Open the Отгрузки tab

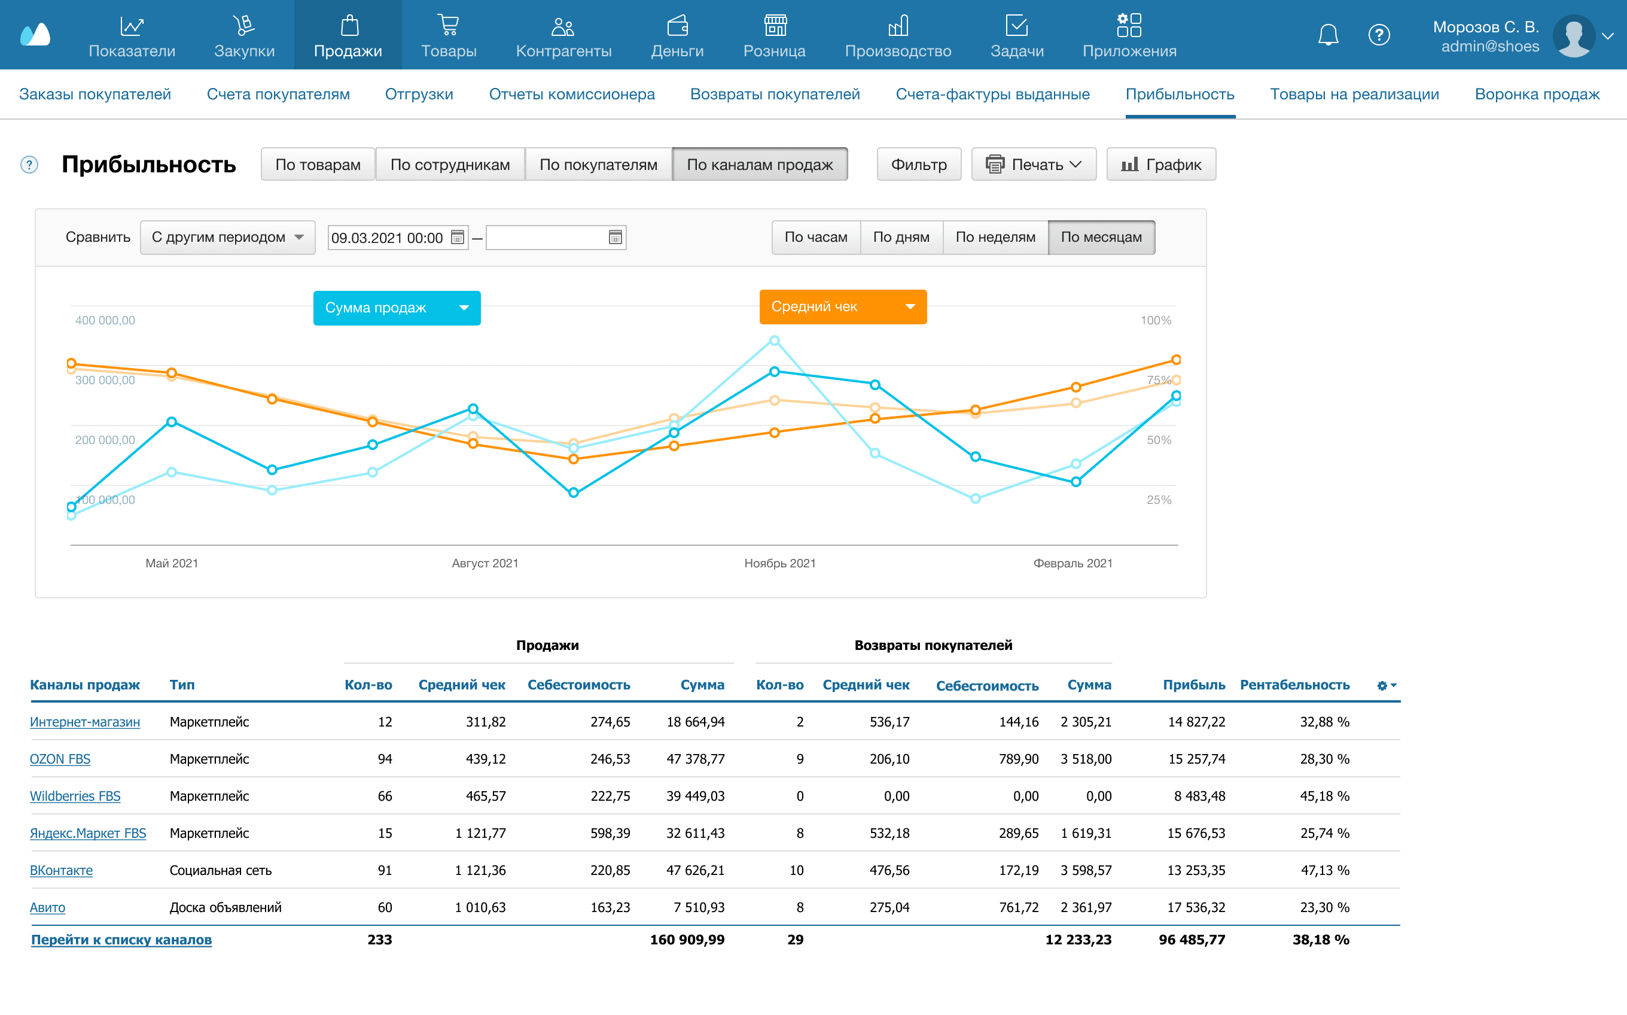coord(419,94)
